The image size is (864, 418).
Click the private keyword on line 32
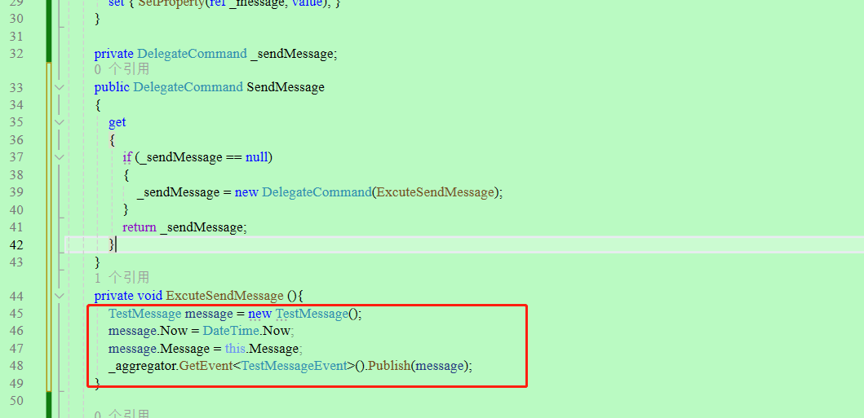(x=113, y=54)
